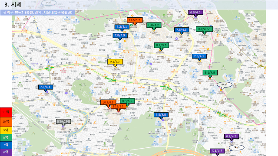Click the 84㎡ callout near the 8.1/4.9 label
The width and height of the screenshot is (278, 156).
pyautogui.click(x=225, y=85)
